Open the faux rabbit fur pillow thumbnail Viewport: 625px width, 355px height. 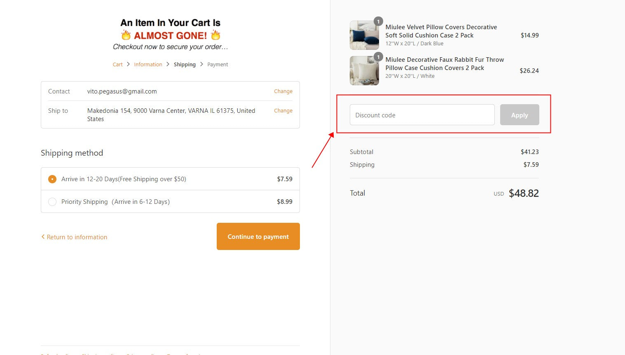(364, 71)
